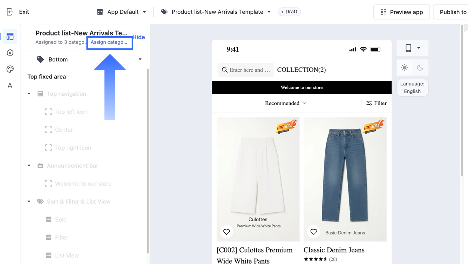Click the Preview app button

coord(401,12)
